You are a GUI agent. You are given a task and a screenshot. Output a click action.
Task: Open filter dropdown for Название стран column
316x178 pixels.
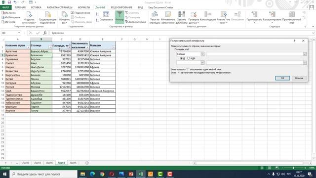coord(29,47)
